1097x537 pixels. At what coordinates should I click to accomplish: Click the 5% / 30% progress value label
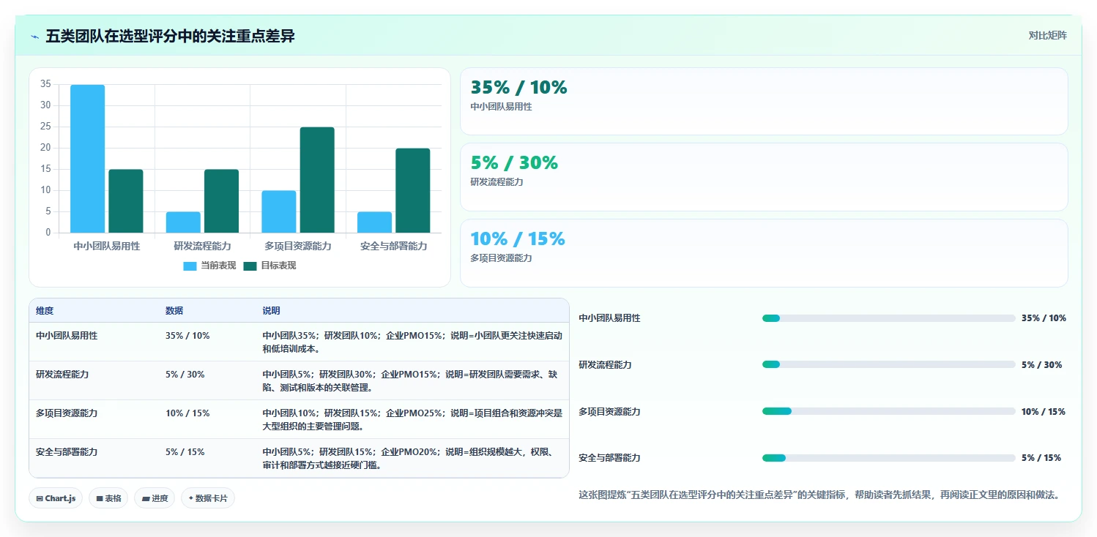tap(1041, 365)
